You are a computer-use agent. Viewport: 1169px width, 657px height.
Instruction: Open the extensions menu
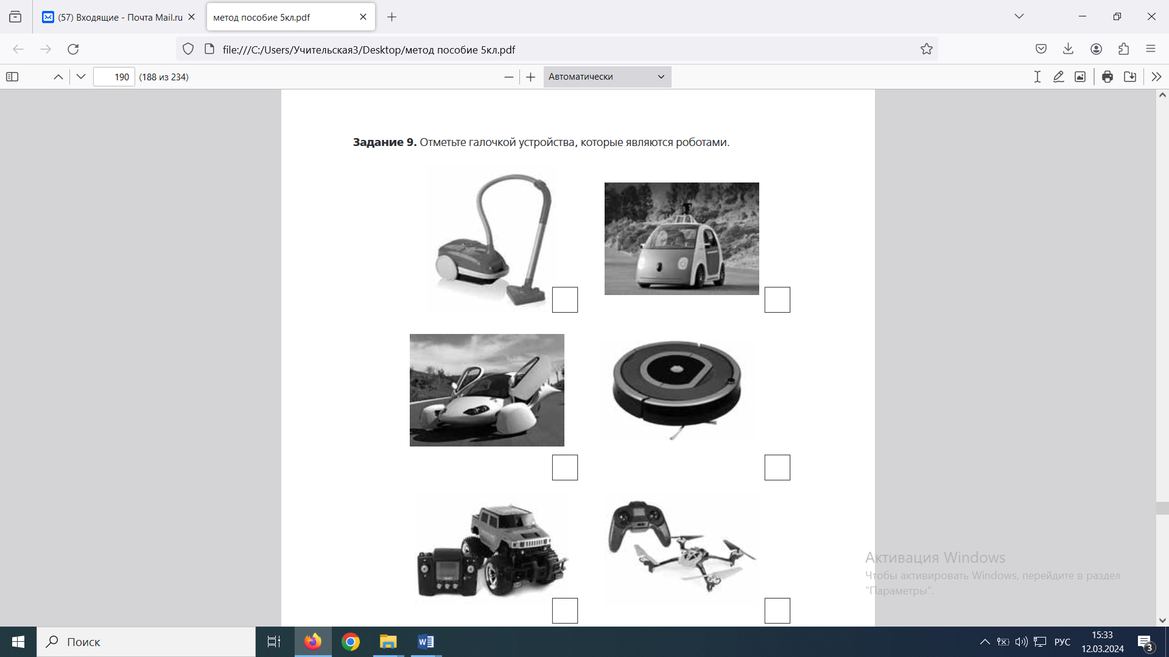pos(1124,49)
